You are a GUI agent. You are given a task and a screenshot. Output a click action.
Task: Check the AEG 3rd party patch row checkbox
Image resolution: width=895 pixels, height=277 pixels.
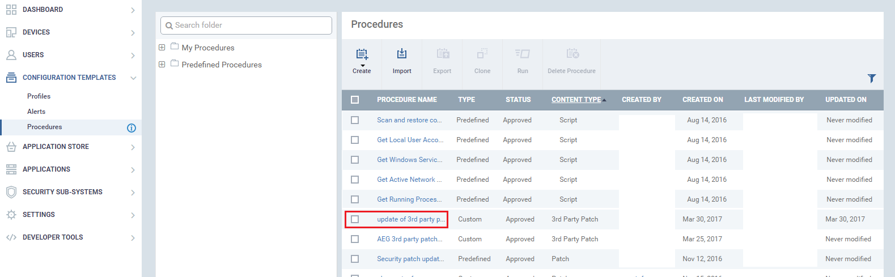pos(355,239)
